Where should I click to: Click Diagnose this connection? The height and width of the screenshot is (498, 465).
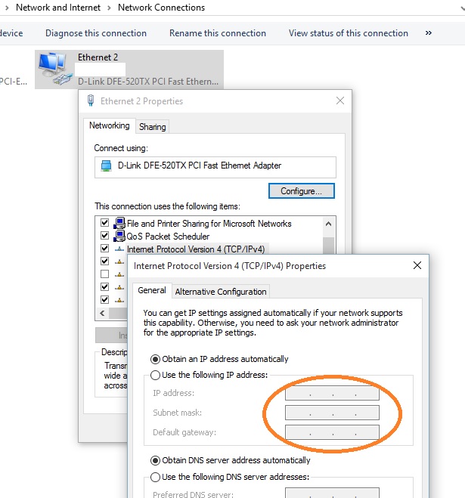click(96, 33)
